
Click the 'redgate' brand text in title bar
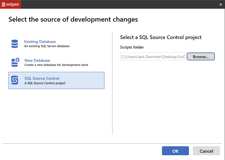pos(12,4)
